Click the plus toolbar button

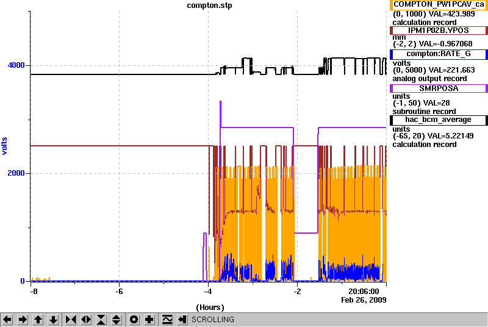149,320
